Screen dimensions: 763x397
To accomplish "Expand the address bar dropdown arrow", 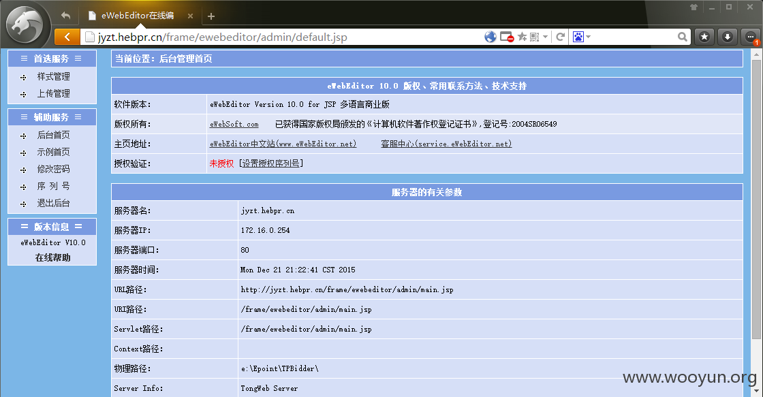I will pos(546,37).
